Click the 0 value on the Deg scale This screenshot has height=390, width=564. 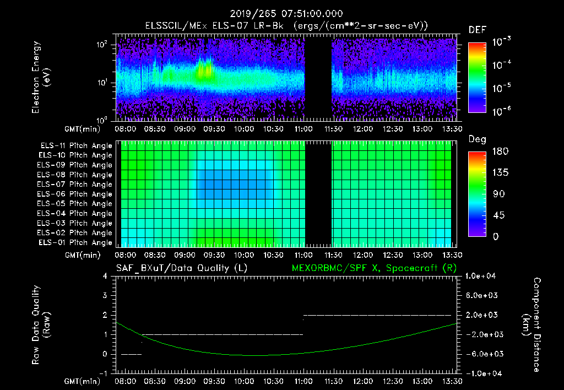pos(496,236)
